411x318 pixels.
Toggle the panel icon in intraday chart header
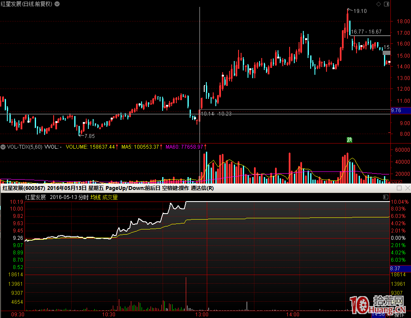point(385,197)
